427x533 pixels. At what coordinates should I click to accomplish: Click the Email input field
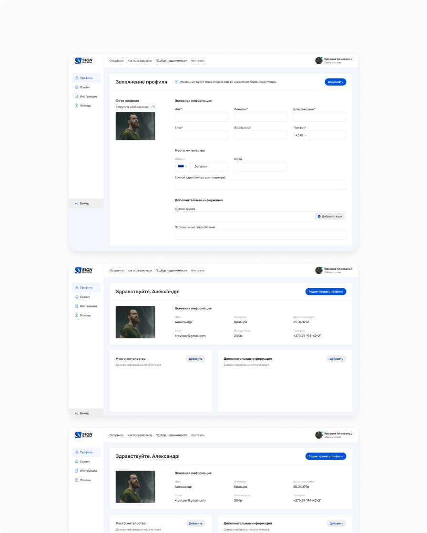[x=201, y=135]
